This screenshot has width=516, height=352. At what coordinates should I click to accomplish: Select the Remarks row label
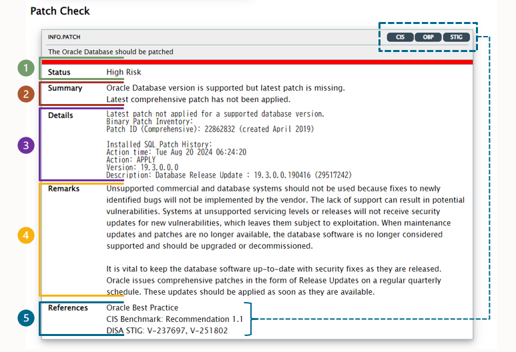64,189
